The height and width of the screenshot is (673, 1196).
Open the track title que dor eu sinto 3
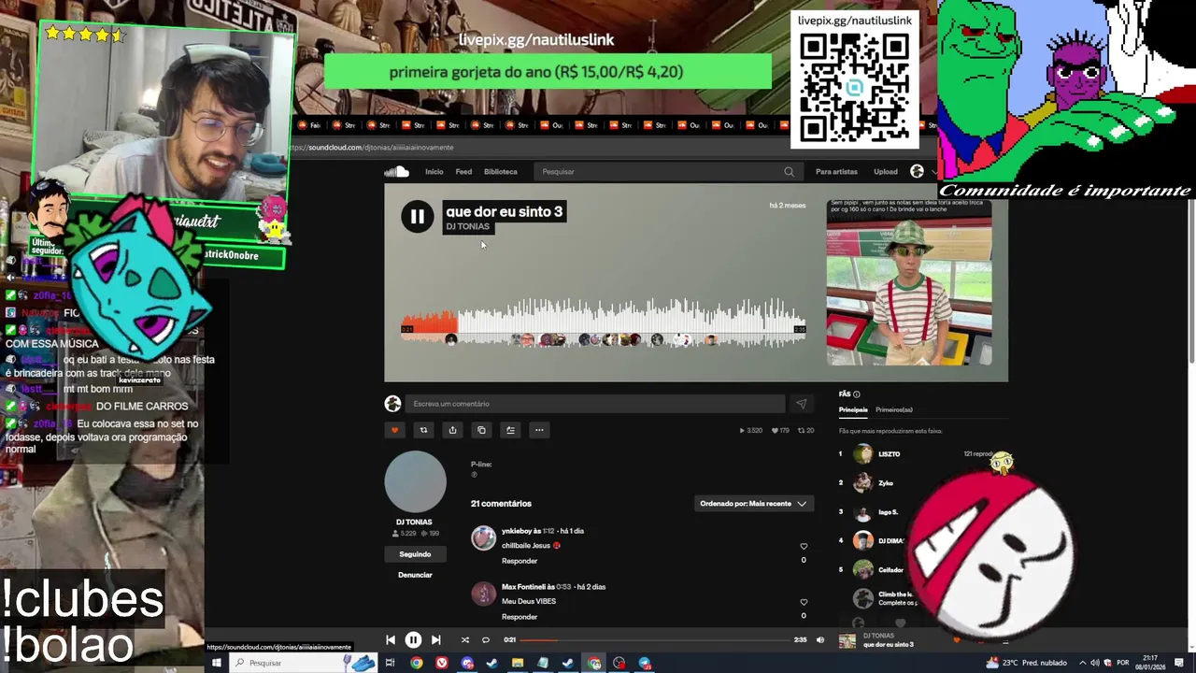[505, 211]
